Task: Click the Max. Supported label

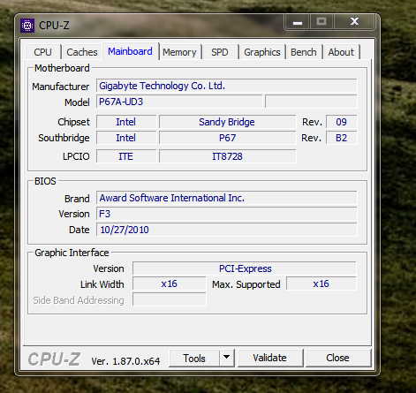Action: coord(246,284)
